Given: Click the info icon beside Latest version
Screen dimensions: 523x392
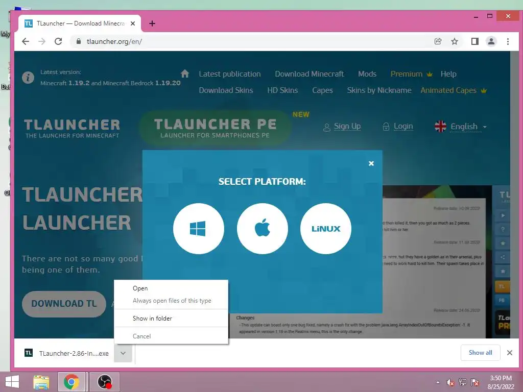Looking at the screenshot, I should pos(28,78).
